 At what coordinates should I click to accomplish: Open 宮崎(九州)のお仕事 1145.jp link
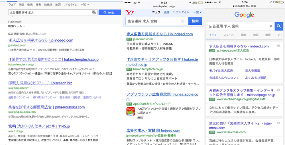click(39, 126)
